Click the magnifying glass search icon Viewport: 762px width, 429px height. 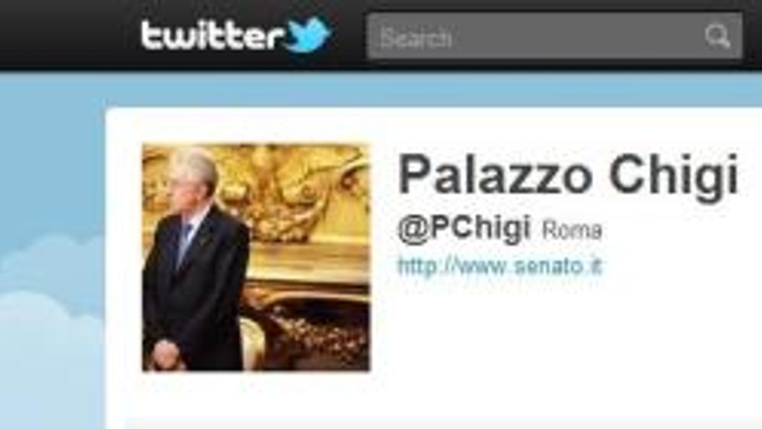(x=716, y=36)
